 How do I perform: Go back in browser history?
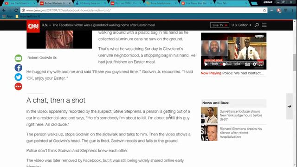click(4, 10)
